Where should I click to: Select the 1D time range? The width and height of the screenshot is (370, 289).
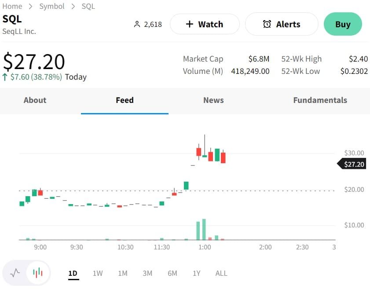tap(73, 273)
